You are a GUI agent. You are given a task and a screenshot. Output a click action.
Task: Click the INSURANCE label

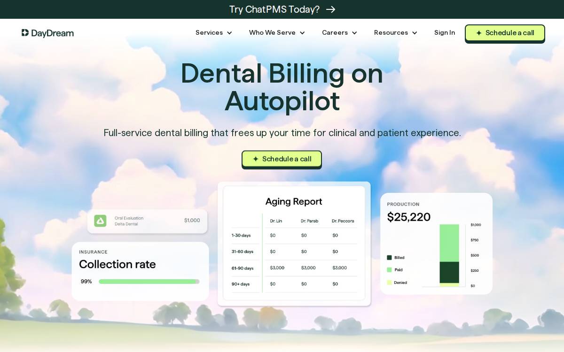[93, 252]
